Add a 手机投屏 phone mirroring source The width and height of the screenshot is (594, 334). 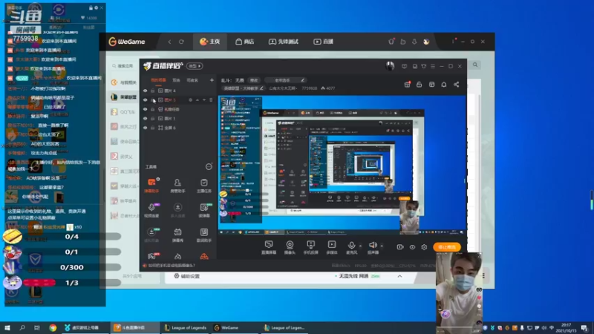tap(310, 247)
